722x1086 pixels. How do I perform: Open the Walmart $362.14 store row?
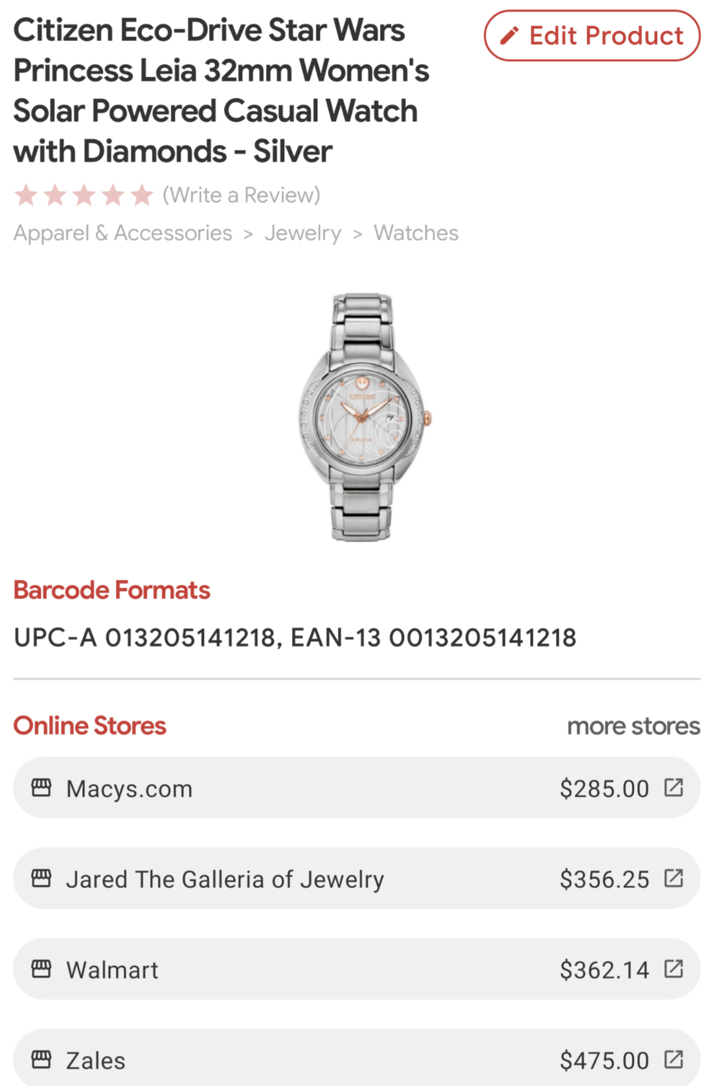[x=356, y=969]
